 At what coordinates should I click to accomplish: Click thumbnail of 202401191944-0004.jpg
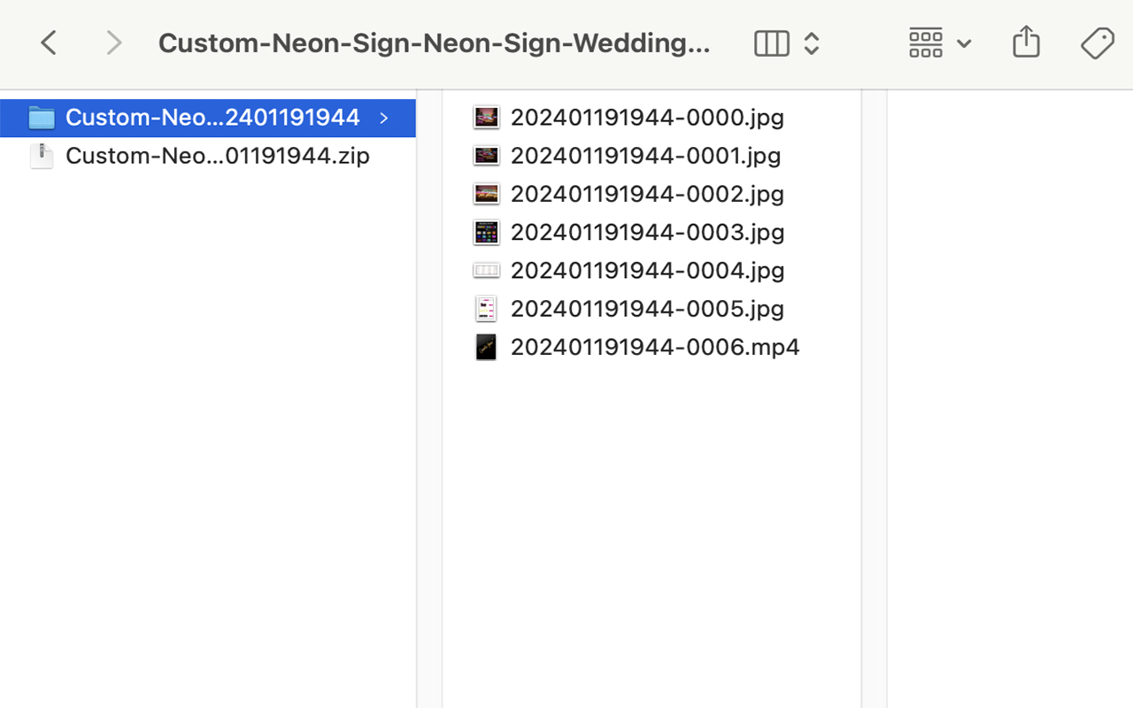(486, 270)
